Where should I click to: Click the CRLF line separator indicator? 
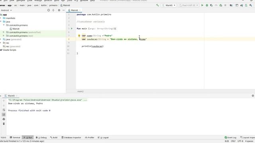tap(233, 141)
